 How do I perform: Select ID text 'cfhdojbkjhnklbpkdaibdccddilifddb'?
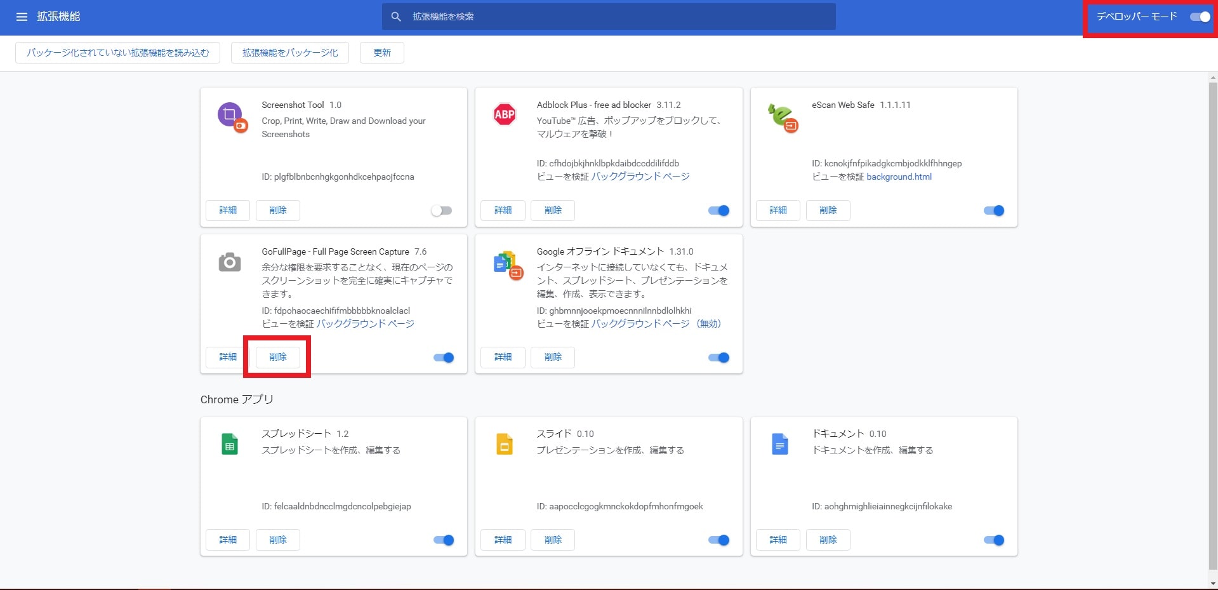pos(614,163)
